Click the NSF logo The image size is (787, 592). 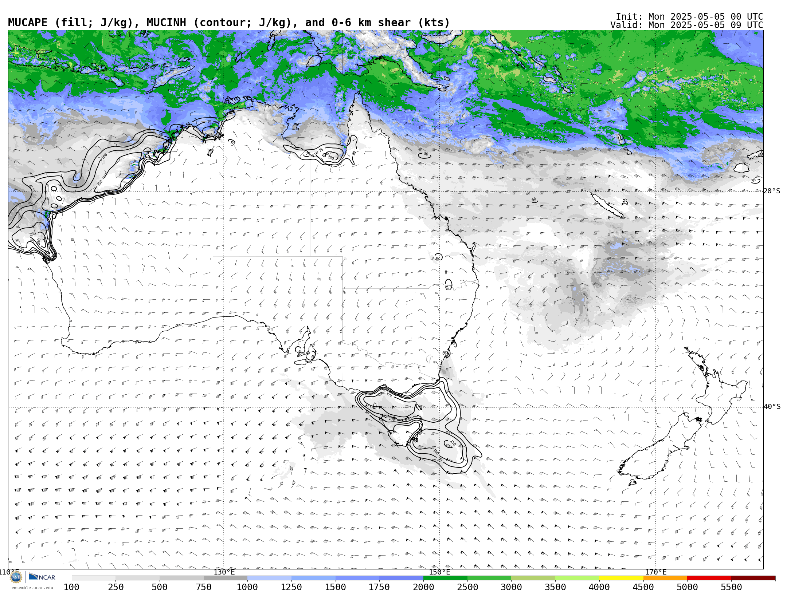16,577
